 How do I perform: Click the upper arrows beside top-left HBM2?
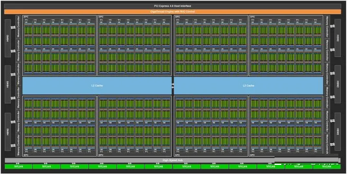pos(14,28)
